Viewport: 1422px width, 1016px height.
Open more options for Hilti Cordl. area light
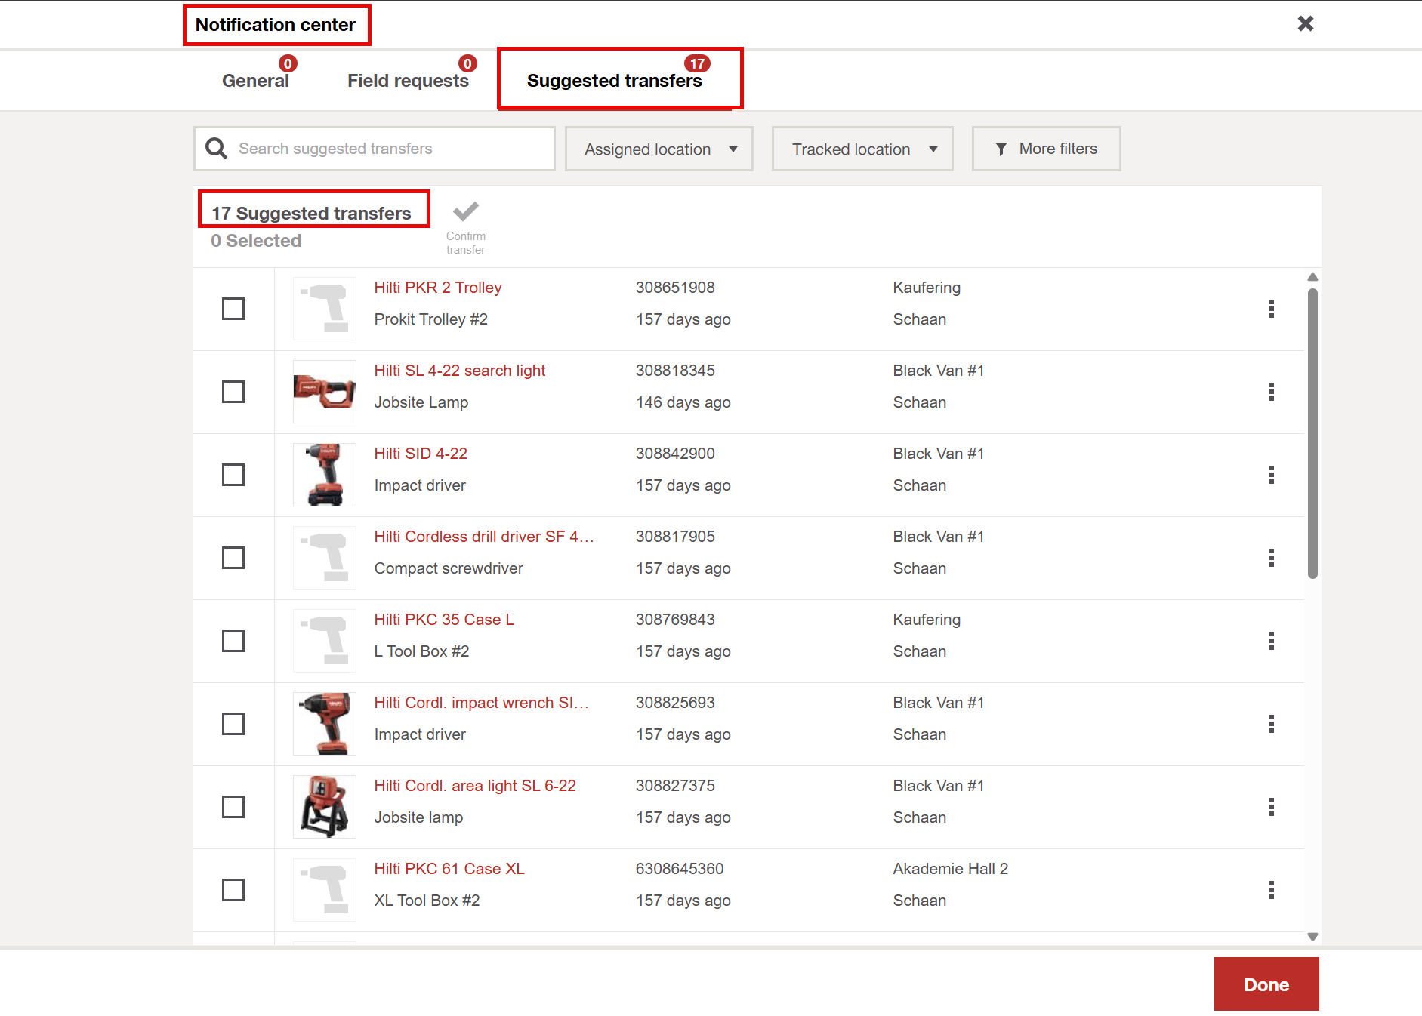[1272, 807]
